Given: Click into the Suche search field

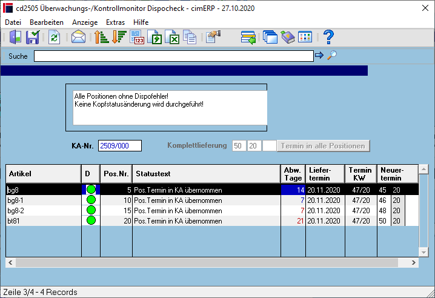Looking at the screenshot, I should point(174,56).
